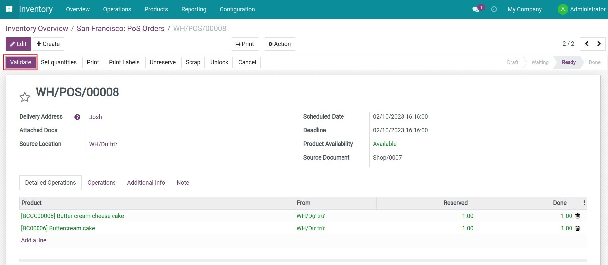Viewport: 608px width, 265px height.
Task: Switch to the Additional Info tab
Action: point(146,183)
